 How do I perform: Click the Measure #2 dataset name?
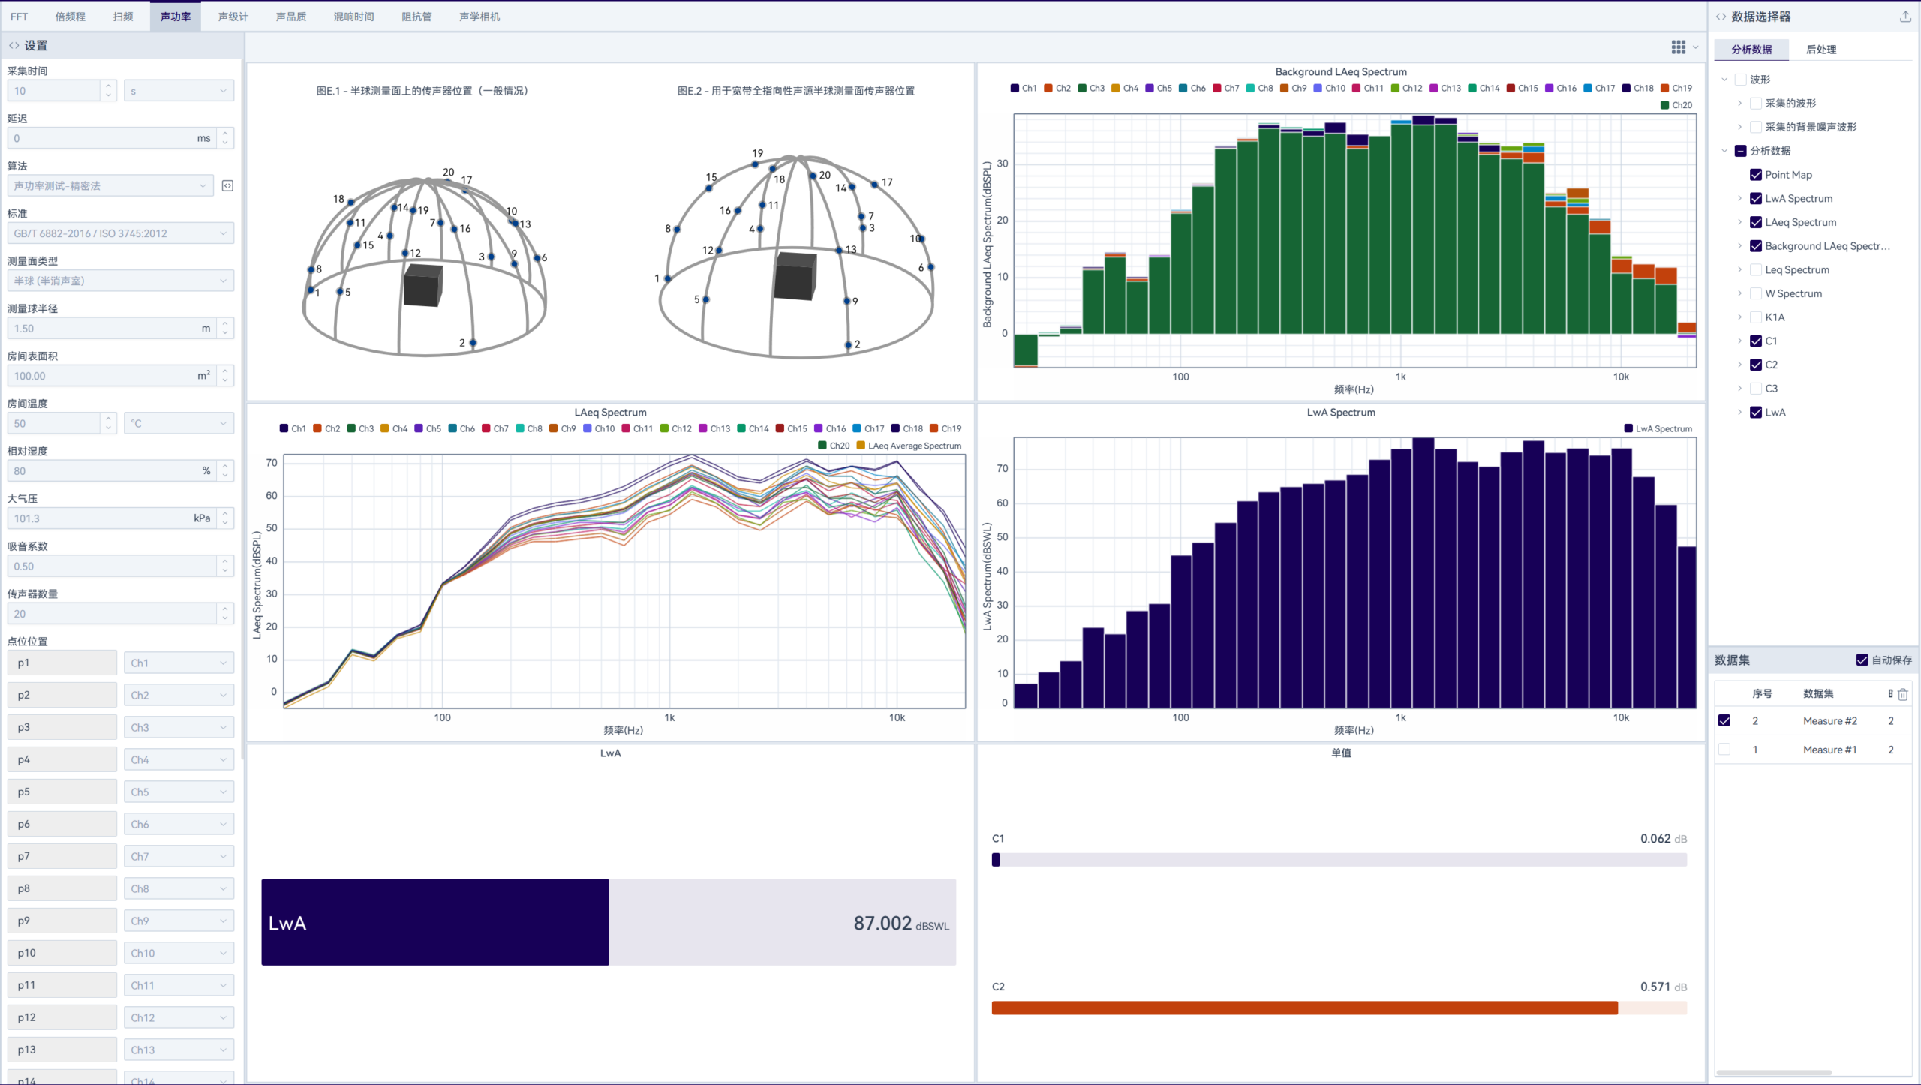tap(1829, 721)
